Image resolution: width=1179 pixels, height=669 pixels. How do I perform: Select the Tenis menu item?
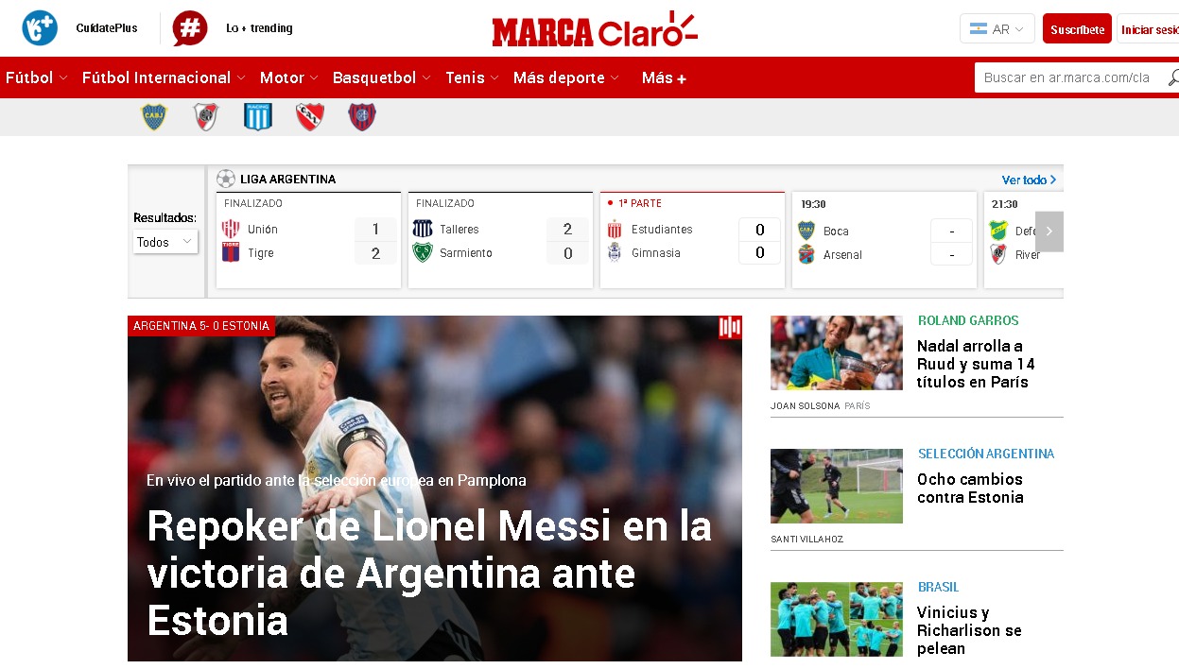coord(472,77)
